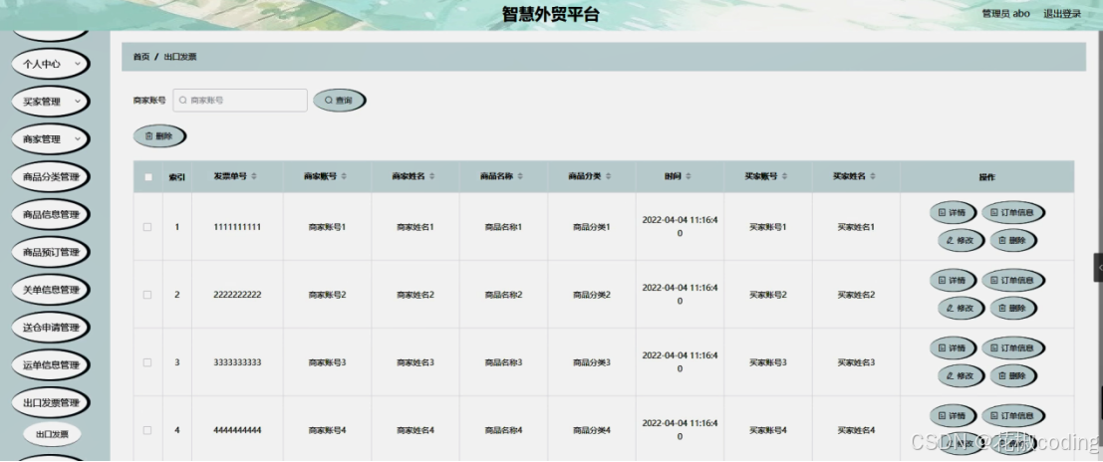Toggle the select-all checkbox in table header
Screen dimensions: 1103x462
pos(147,177)
